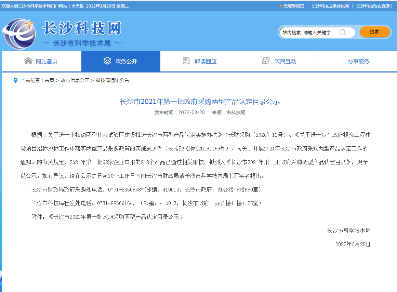The image size is (397, 292).
Task: Click the Changsha Science and Technology globe logo
Action: click(x=19, y=34)
